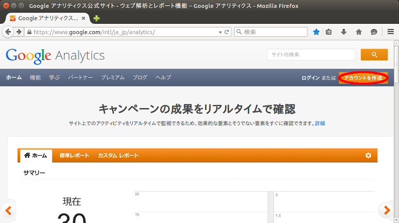Go forward with Firefox forward arrow
This screenshot has height=223, width=399.
[x=19, y=32]
